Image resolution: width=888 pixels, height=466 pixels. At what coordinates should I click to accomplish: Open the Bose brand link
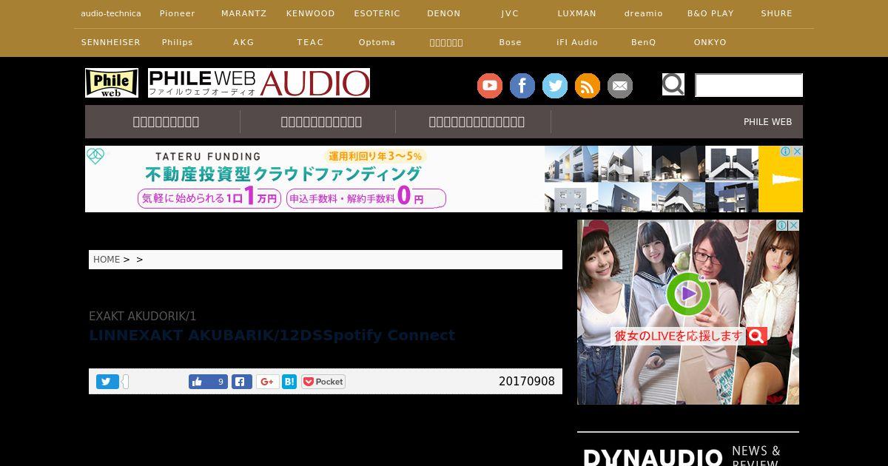point(511,42)
